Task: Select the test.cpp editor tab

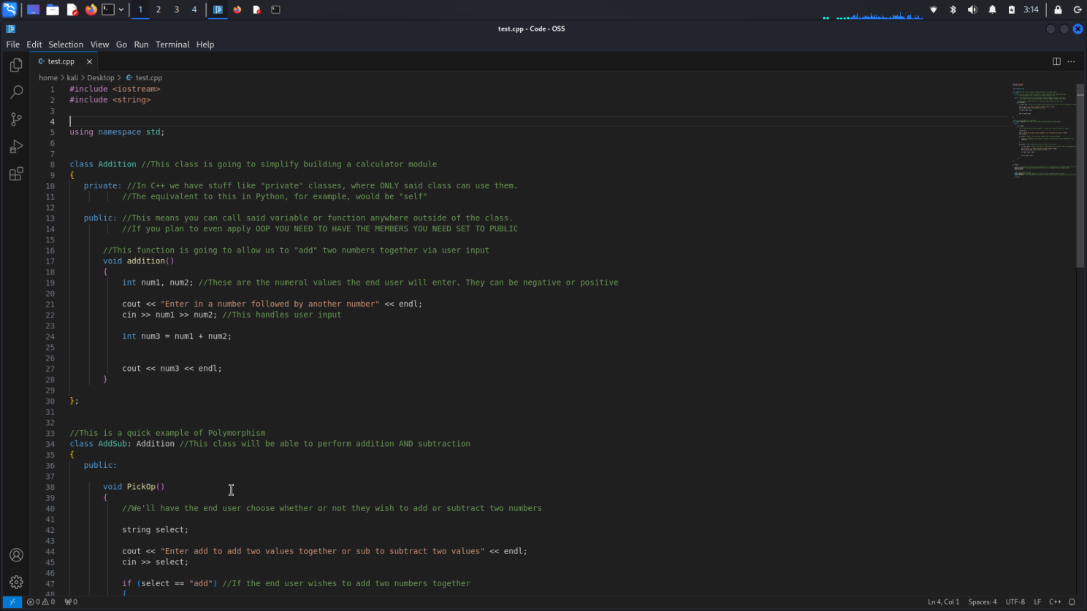Action: point(61,61)
